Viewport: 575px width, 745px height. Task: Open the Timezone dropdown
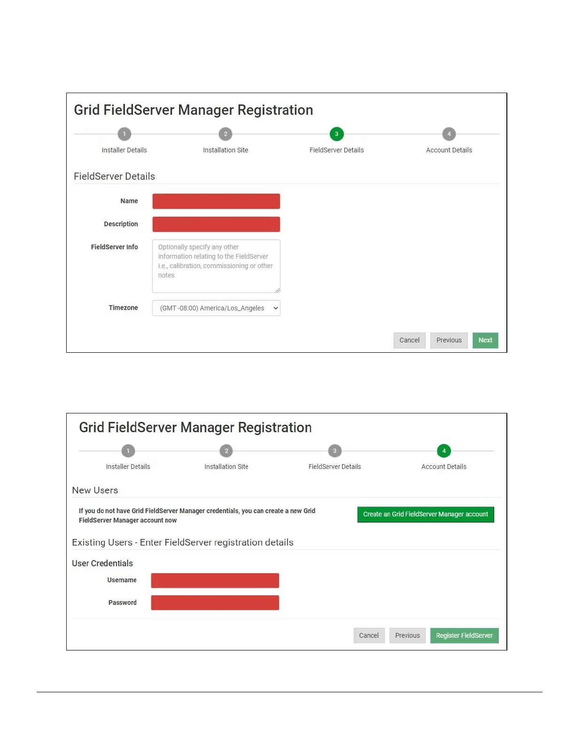click(216, 308)
